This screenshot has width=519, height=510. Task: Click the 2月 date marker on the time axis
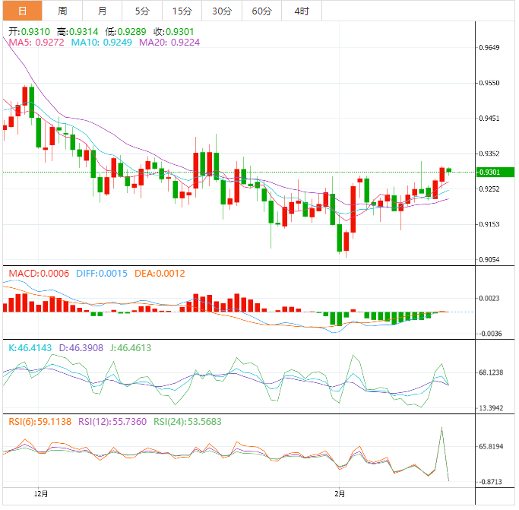[x=340, y=495]
